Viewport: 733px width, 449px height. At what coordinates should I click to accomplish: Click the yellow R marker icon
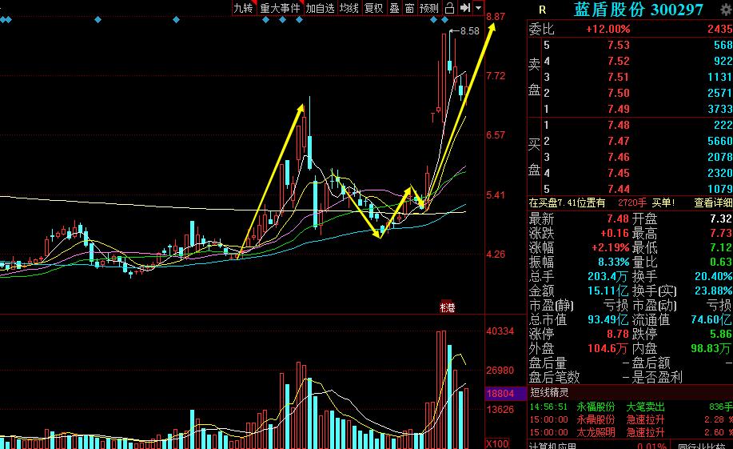542,10
